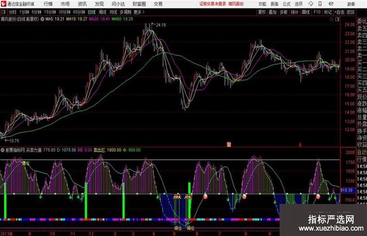Click the 返回 toolbar button
The height and width of the screenshot is (236, 367).
(x=350, y=12)
